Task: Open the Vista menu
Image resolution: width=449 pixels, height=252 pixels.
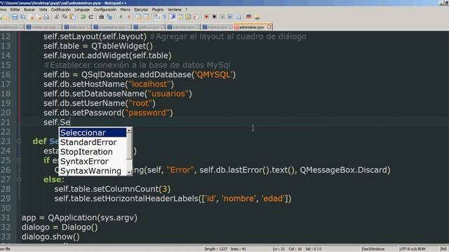Action: [x=43, y=9]
